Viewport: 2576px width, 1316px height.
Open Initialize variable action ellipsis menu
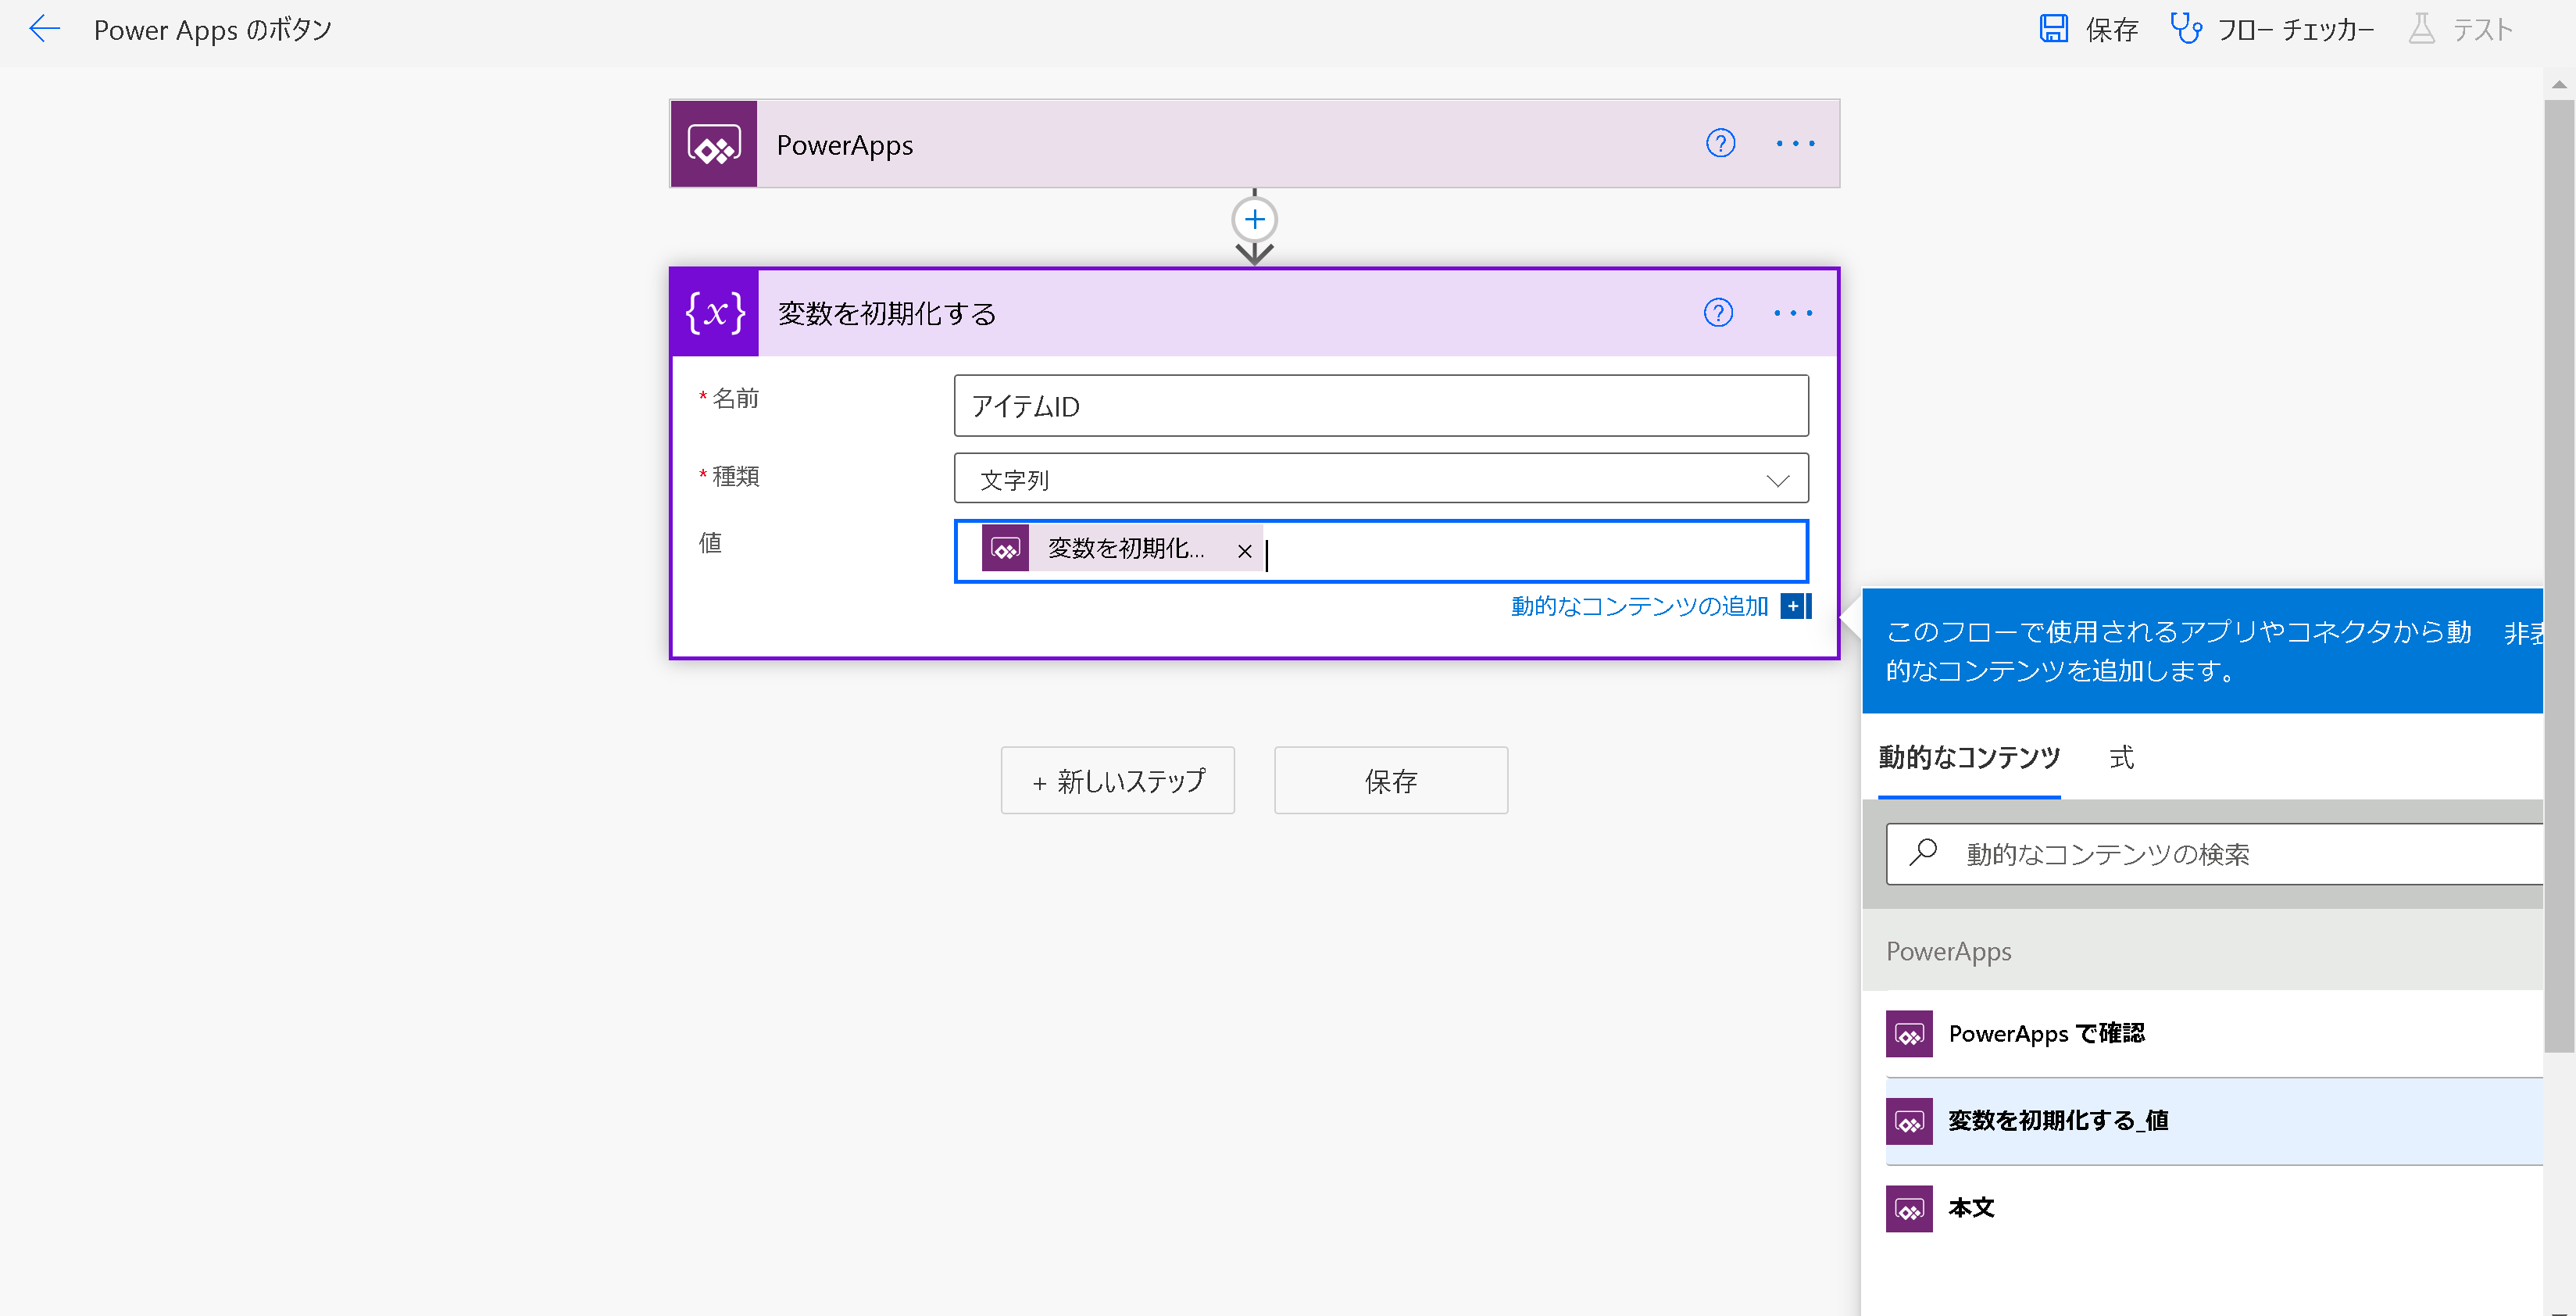point(1792,313)
